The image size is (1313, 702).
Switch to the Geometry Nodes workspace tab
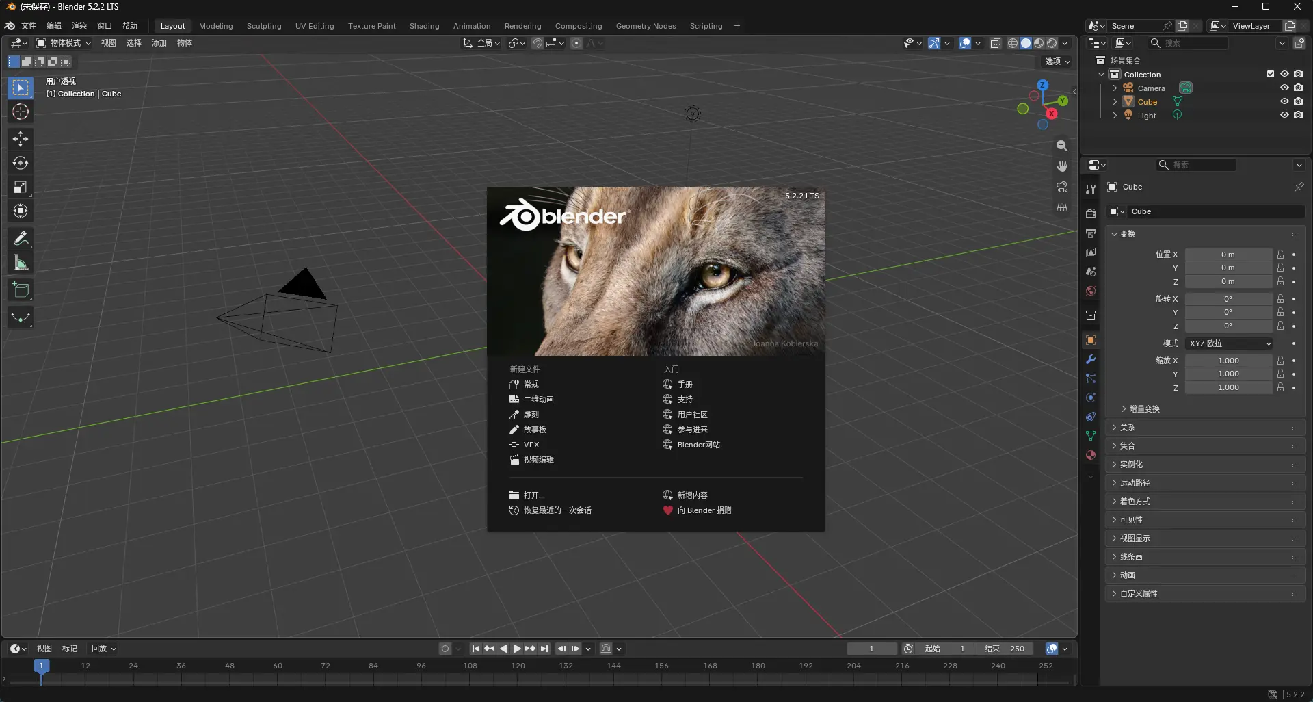click(646, 26)
